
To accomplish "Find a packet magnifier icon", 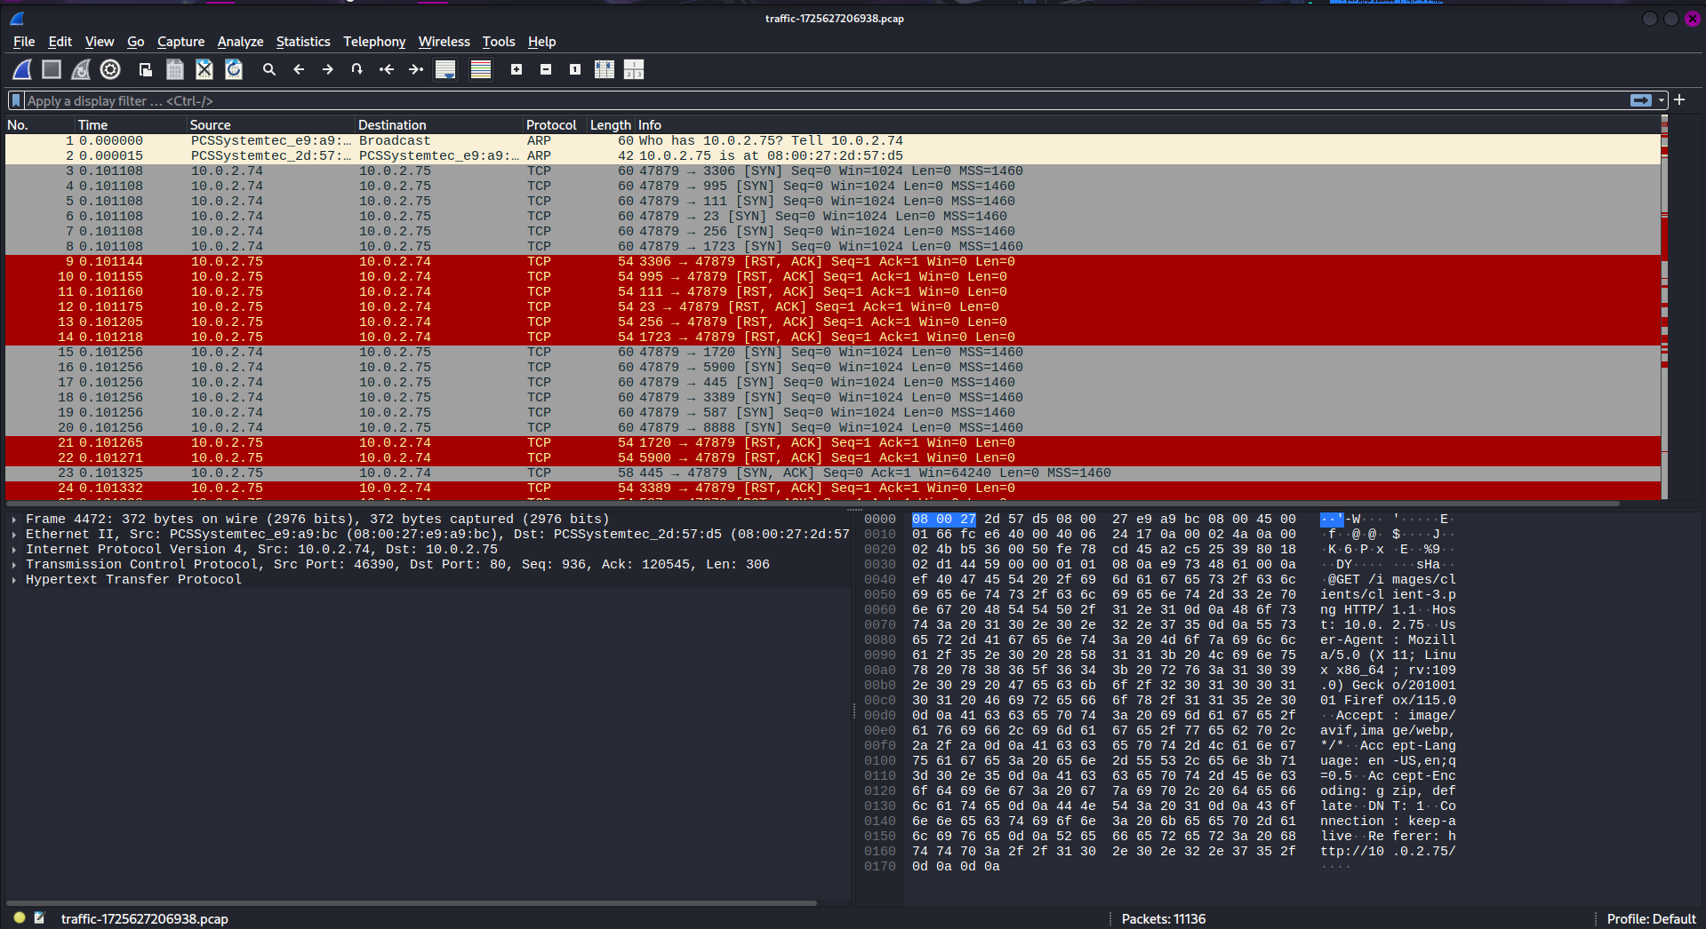I will click(x=269, y=69).
